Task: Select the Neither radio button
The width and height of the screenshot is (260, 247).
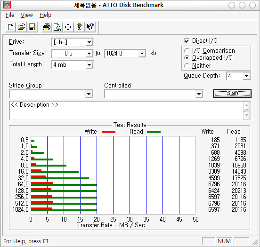Action: (187, 65)
